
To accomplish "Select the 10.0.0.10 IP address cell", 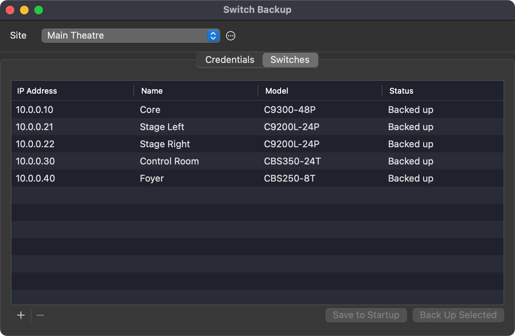I will click(x=35, y=110).
